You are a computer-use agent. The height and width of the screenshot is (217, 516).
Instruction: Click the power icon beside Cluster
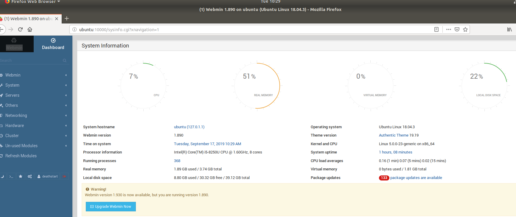(x=1, y=136)
